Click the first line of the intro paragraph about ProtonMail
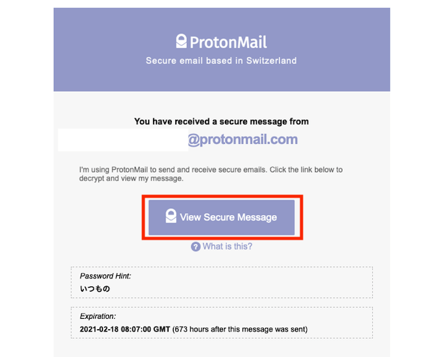The height and width of the screenshot is (357, 439). point(211,170)
